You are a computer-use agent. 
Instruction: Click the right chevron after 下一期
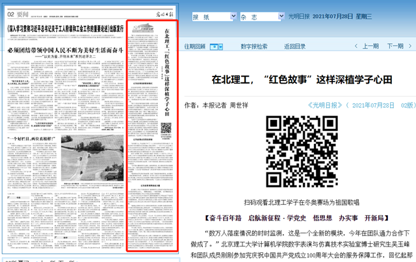point(409,46)
